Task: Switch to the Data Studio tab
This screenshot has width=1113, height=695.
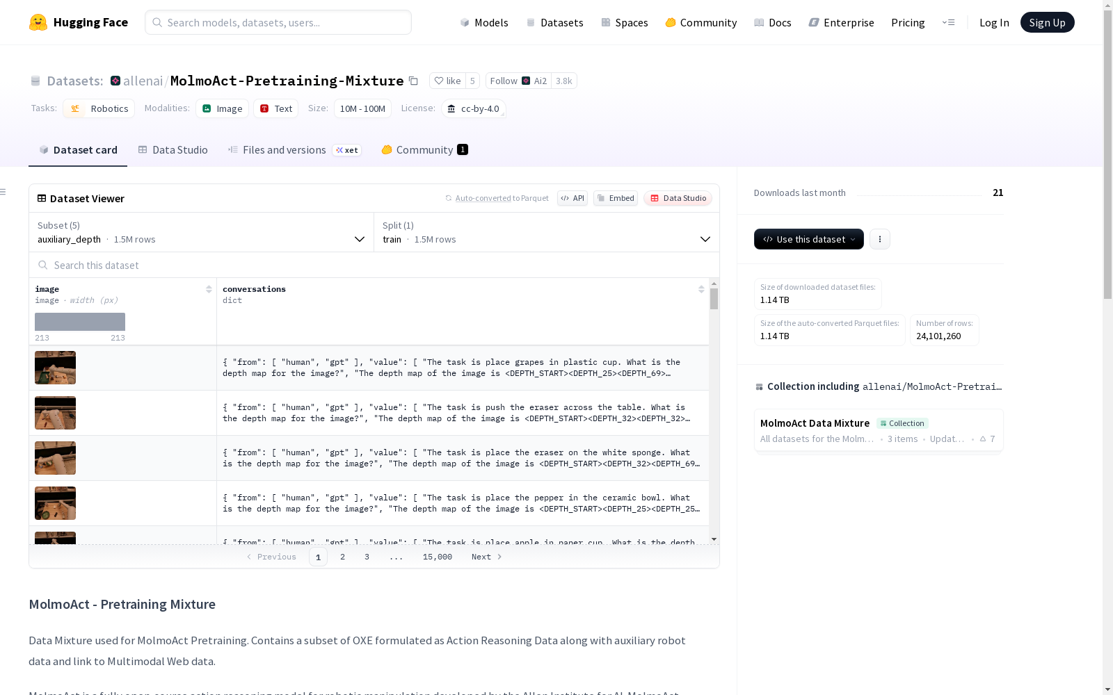Action: click(x=173, y=150)
